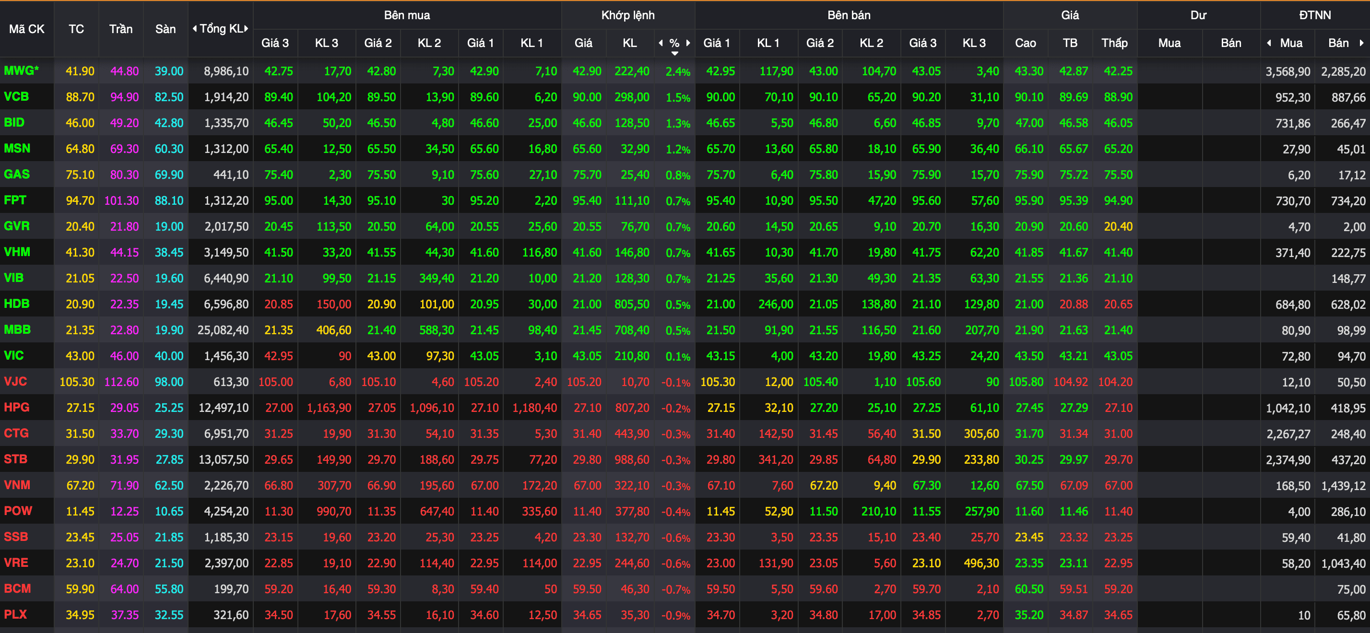The image size is (1370, 633).
Task: Open the VHM stock symbol
Action: coord(17,252)
